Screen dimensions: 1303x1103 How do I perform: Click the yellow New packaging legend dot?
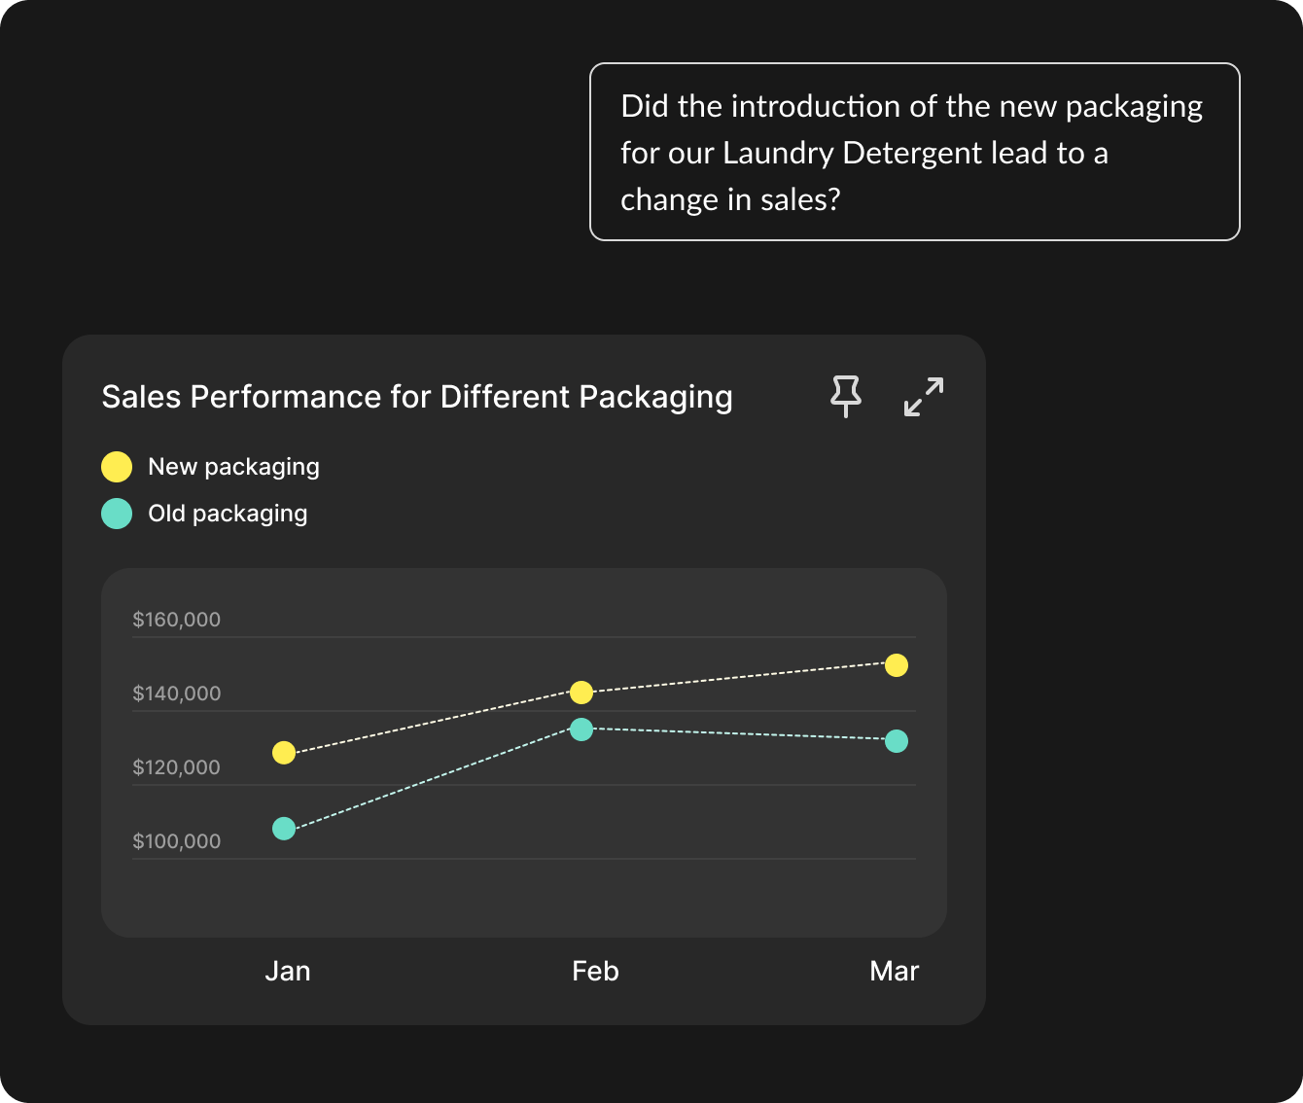(x=117, y=467)
